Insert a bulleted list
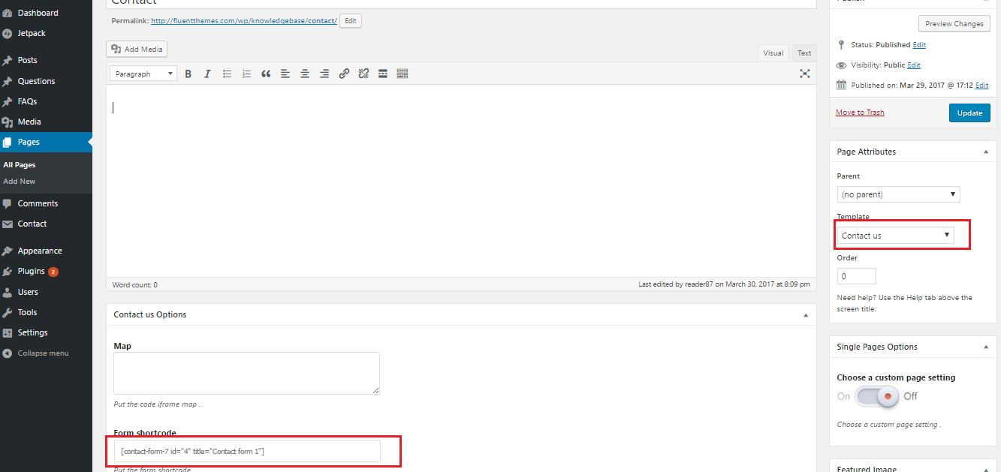Image resolution: width=1001 pixels, height=472 pixels. click(x=227, y=74)
